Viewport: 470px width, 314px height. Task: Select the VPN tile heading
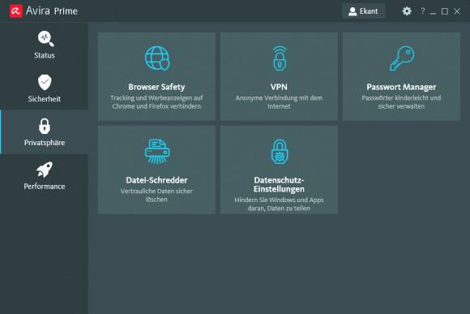(279, 87)
